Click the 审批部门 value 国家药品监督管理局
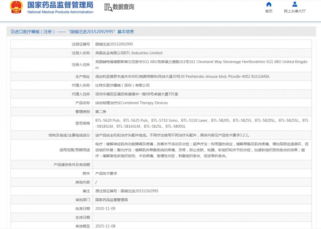The width and height of the screenshot is (321, 229). 112,200
